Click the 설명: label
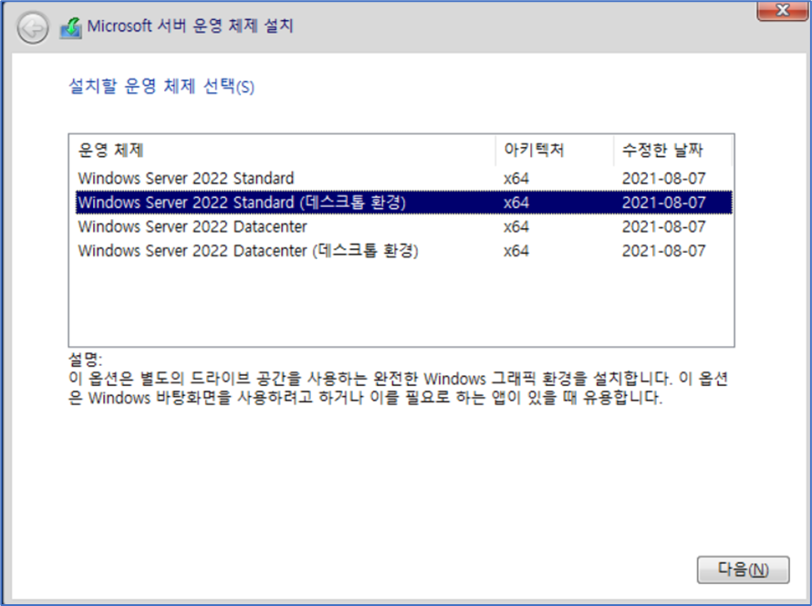 [x=86, y=359]
